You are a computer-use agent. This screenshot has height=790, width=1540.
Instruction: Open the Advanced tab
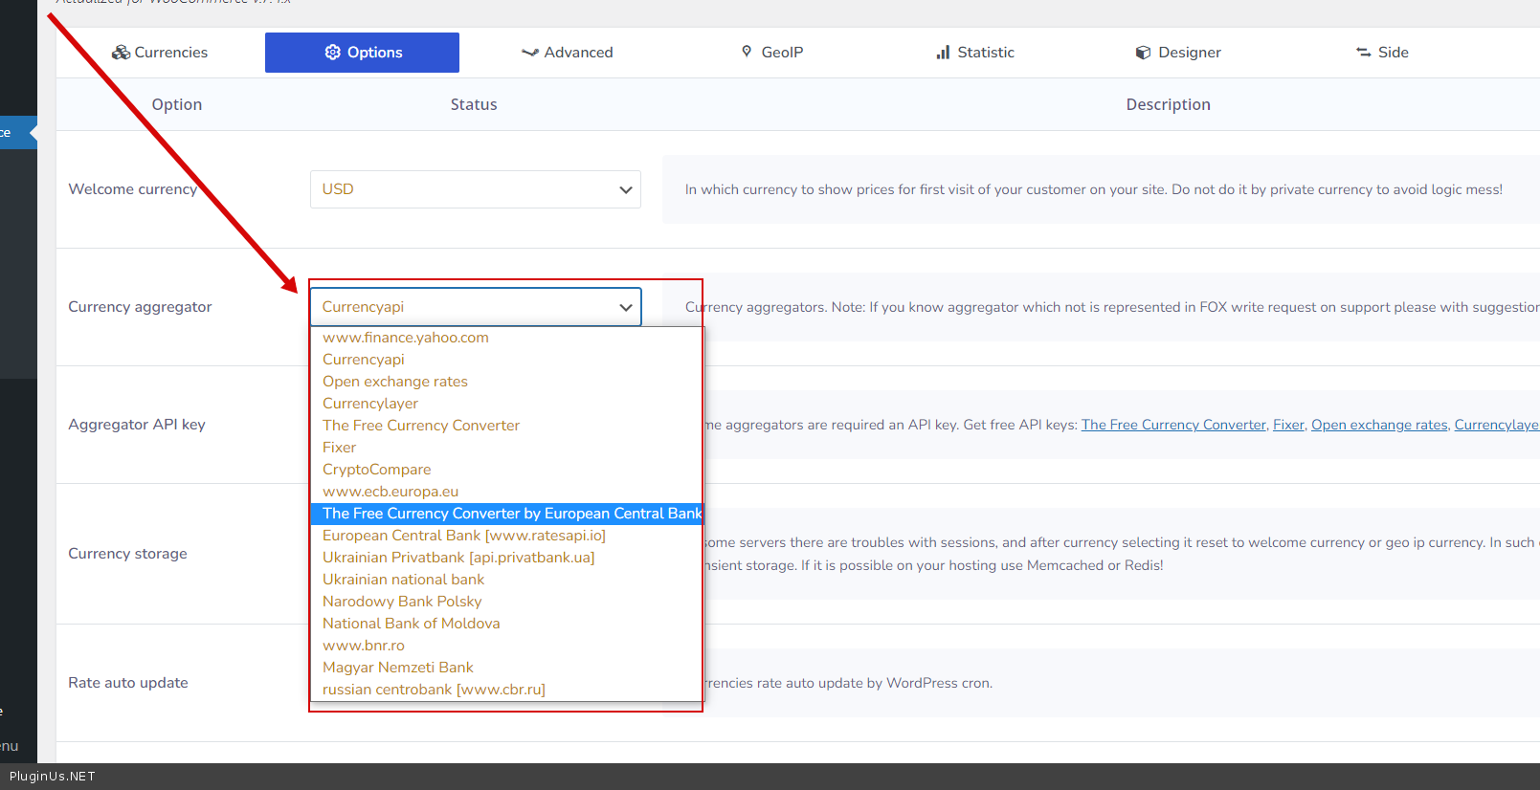click(567, 53)
